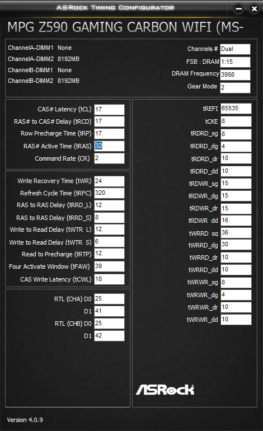Viewport: 263px width, 431px height.
Task: Click the tWTR_L value field
Action: (109, 229)
